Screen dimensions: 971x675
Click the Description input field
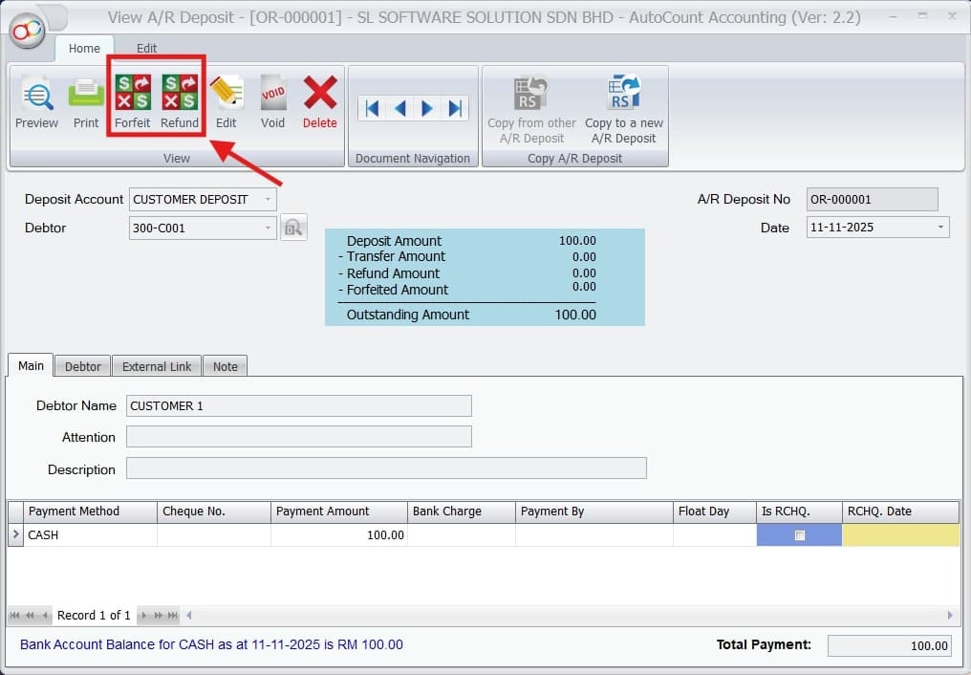(x=386, y=468)
